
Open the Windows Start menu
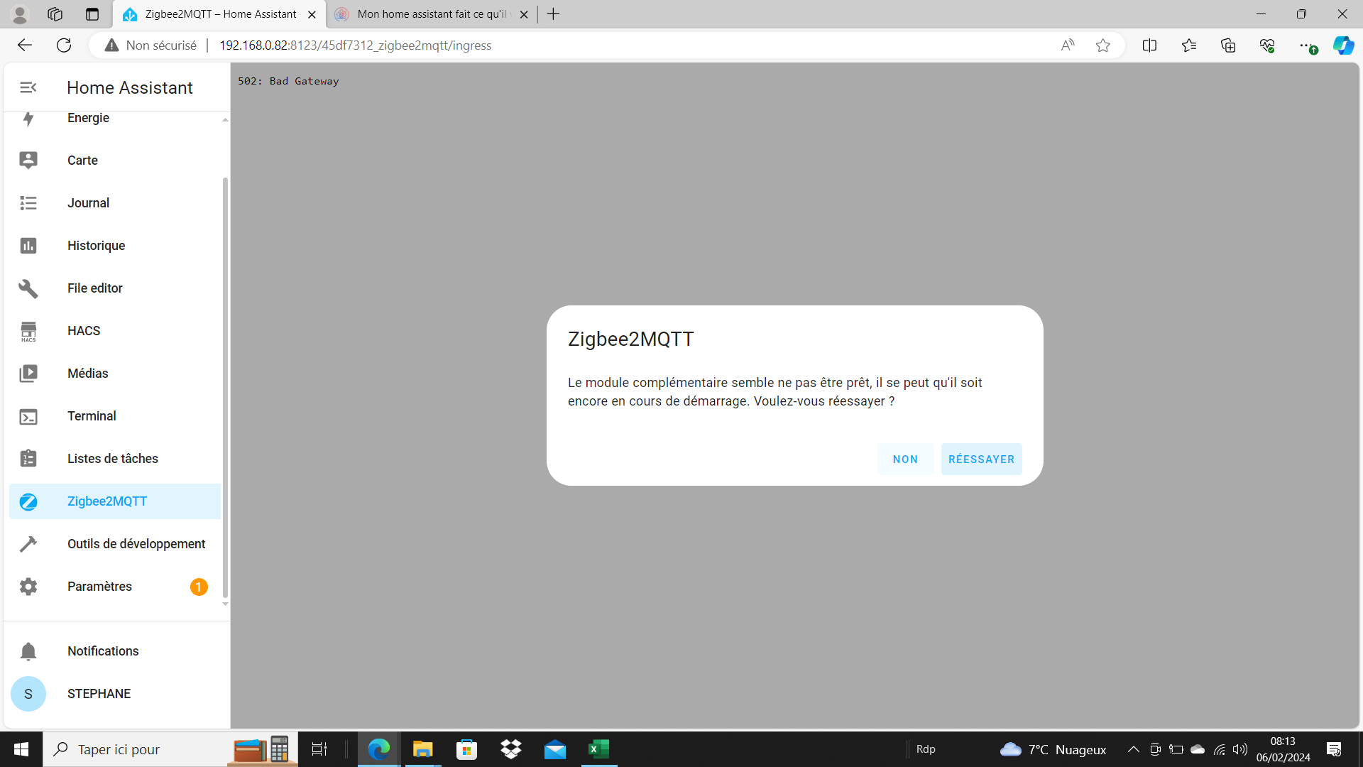coord(21,749)
